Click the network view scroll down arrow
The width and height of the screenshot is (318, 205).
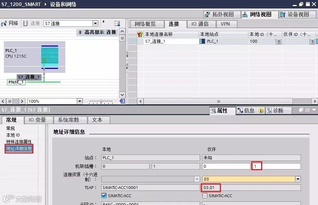coord(122,95)
